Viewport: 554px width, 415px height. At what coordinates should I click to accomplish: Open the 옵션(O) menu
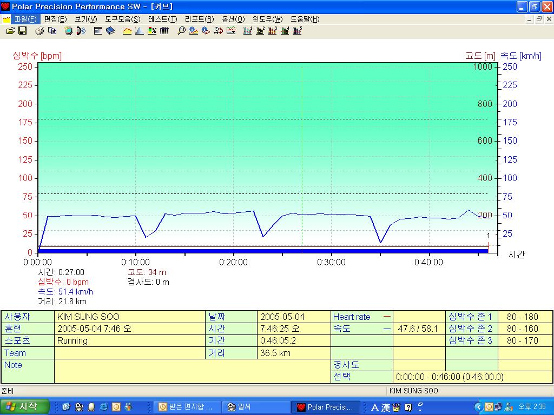click(x=233, y=19)
